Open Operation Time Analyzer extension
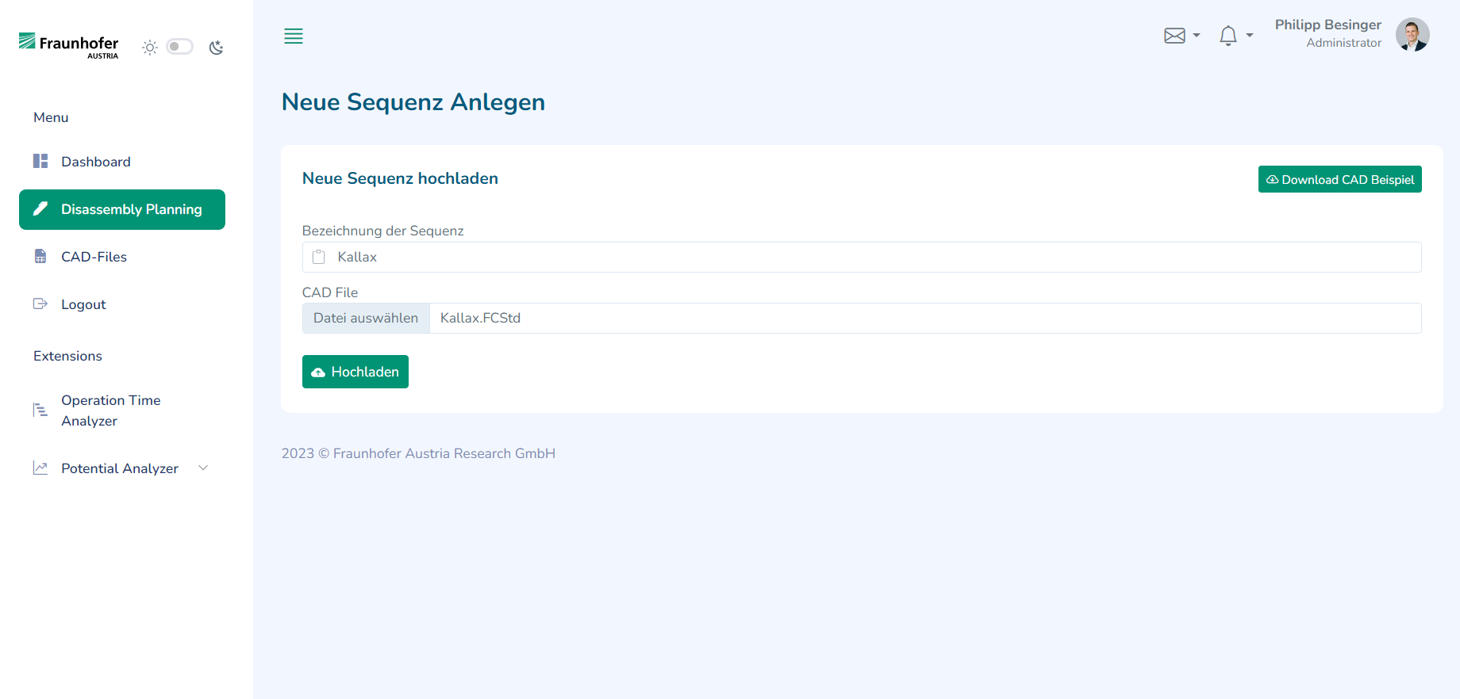This screenshot has height=699, width=1460. tap(122, 411)
